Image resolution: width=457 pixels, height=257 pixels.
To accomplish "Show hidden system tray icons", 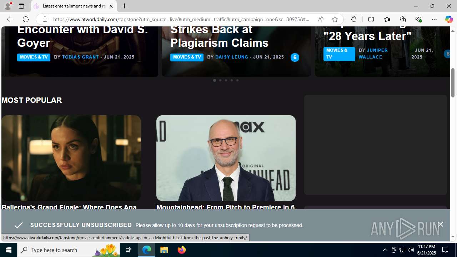I will [x=385, y=250].
